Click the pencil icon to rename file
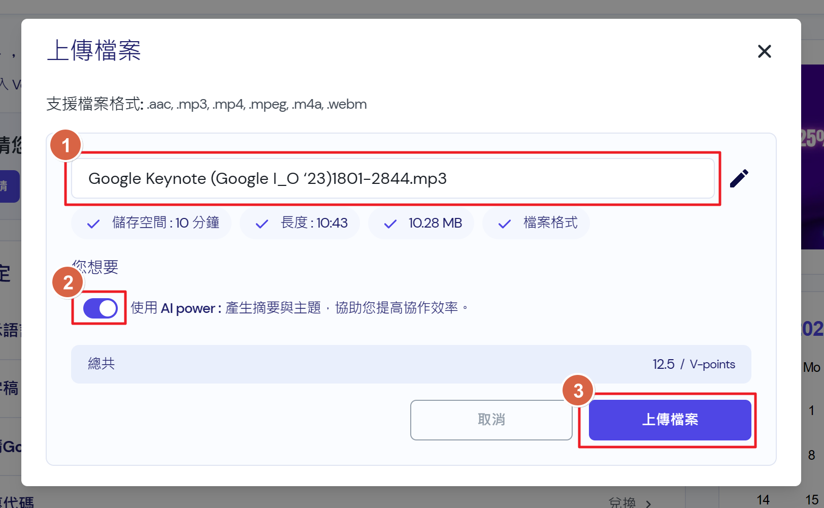Image resolution: width=824 pixels, height=508 pixels. (x=739, y=178)
